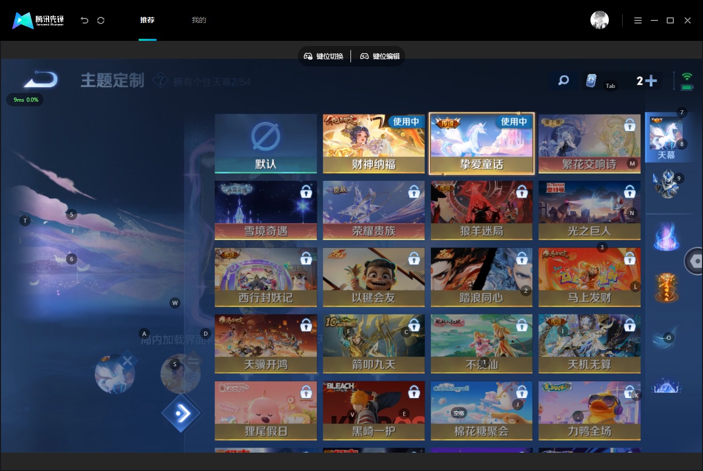Open the blue crown splash effect category
The image size is (703, 471).
point(666,387)
